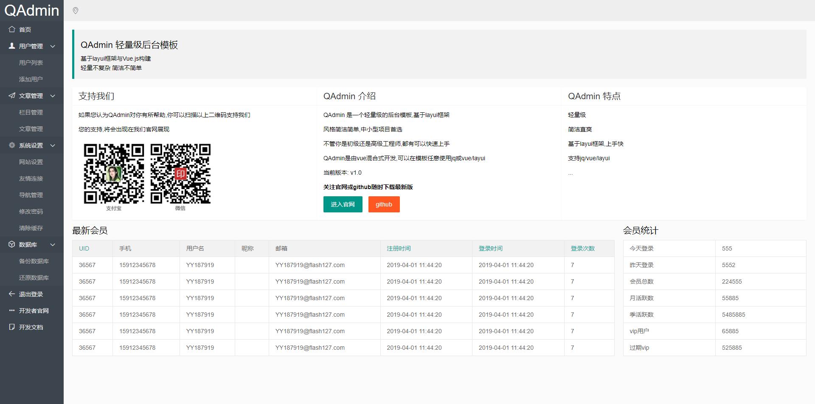Collapse the 系统设置 menu chevron
The width and height of the screenshot is (815, 404).
[53, 145]
